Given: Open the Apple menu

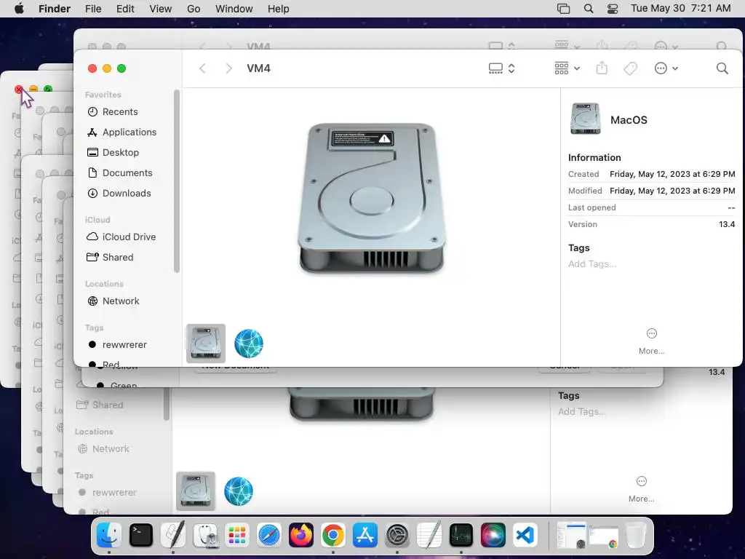Looking at the screenshot, I should pos(19,9).
